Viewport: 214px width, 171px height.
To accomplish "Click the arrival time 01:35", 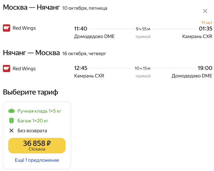I will point(205,28).
